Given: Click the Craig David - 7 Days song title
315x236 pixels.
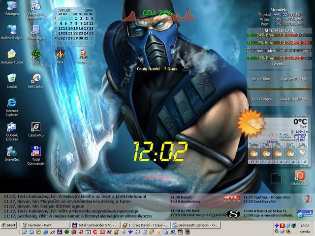Looking at the screenshot, I should pyautogui.click(x=157, y=69).
